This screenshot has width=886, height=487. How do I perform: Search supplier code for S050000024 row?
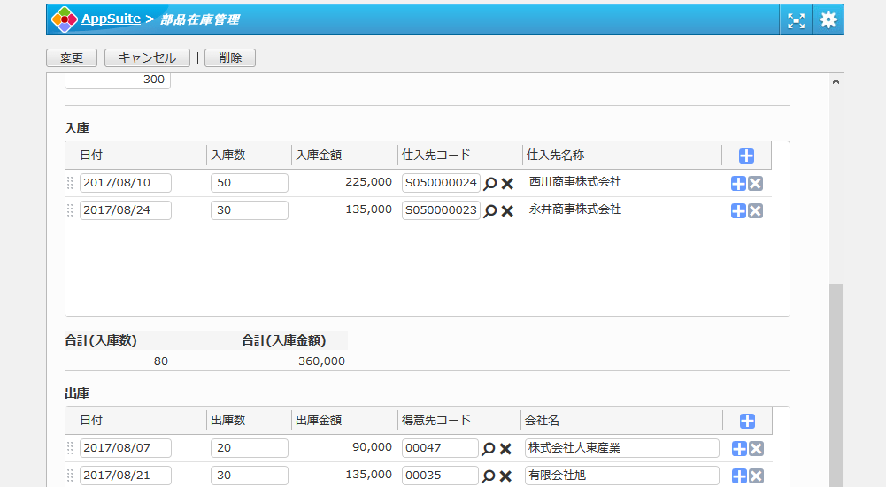[489, 184]
